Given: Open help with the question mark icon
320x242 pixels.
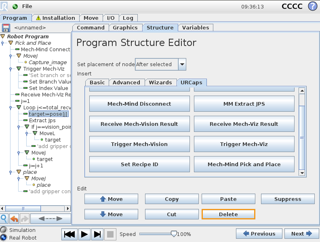Looking at the screenshot, I should (x=312, y=6).
